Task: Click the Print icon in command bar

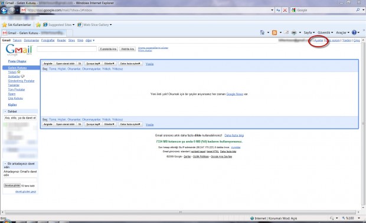Action: 294,32
